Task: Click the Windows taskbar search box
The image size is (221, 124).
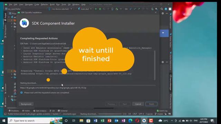Action: 35,121
